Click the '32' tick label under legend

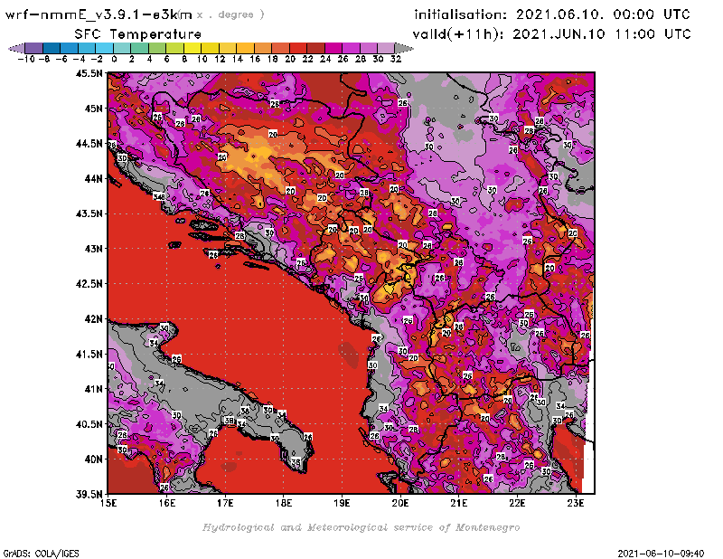point(396,60)
